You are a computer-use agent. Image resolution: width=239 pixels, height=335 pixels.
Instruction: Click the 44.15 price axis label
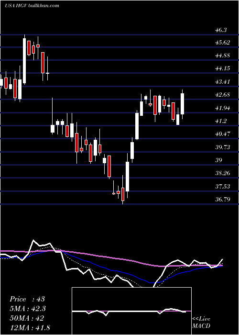coord(223,68)
